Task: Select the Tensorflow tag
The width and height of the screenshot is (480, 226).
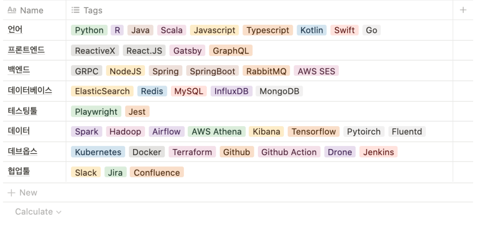Action: point(314,132)
